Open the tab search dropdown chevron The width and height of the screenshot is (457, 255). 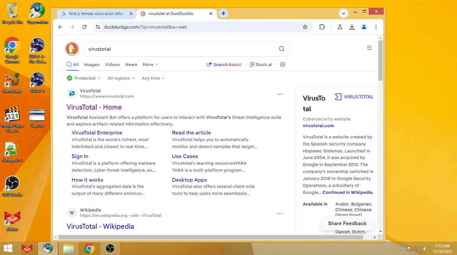[x=343, y=13]
